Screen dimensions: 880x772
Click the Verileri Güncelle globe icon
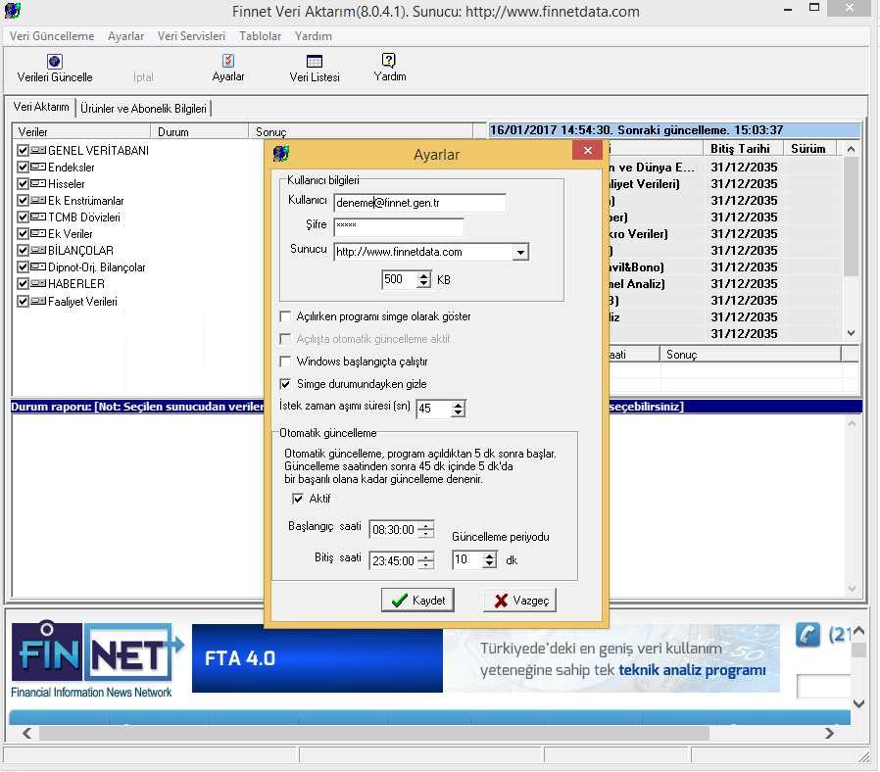click(55, 61)
